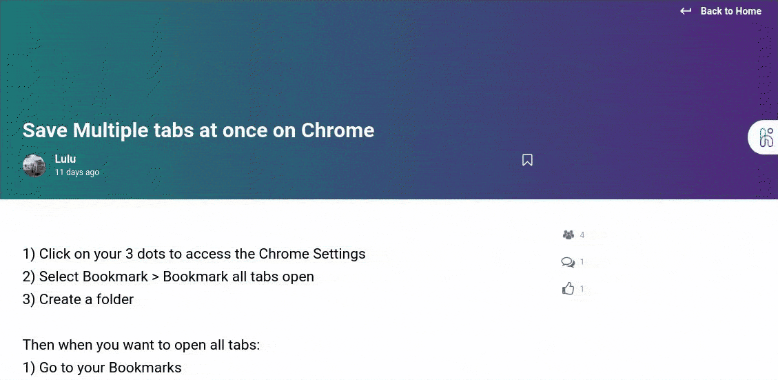Click the like count beside the thumbs-up
The width and height of the screenshot is (778, 380).
(x=582, y=289)
